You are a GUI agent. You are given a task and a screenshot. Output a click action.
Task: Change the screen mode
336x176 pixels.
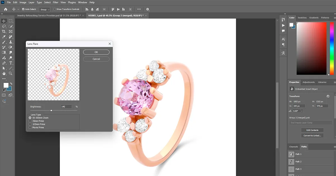pos(11,95)
